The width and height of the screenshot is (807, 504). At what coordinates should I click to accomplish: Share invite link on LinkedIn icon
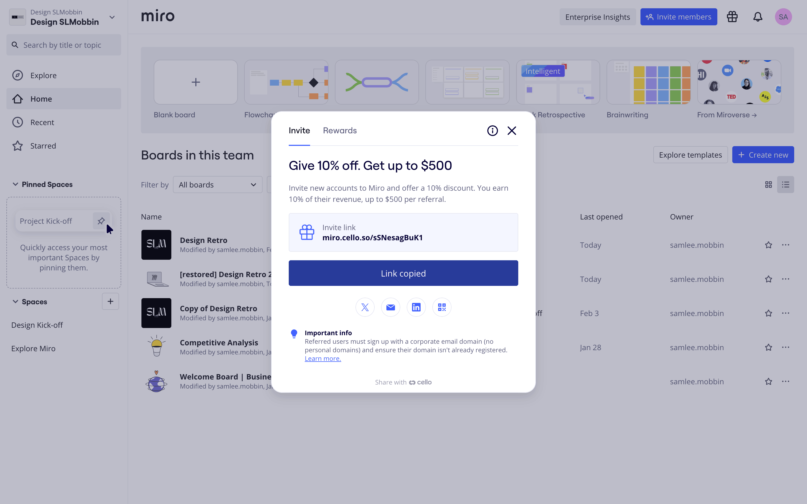coord(416,307)
